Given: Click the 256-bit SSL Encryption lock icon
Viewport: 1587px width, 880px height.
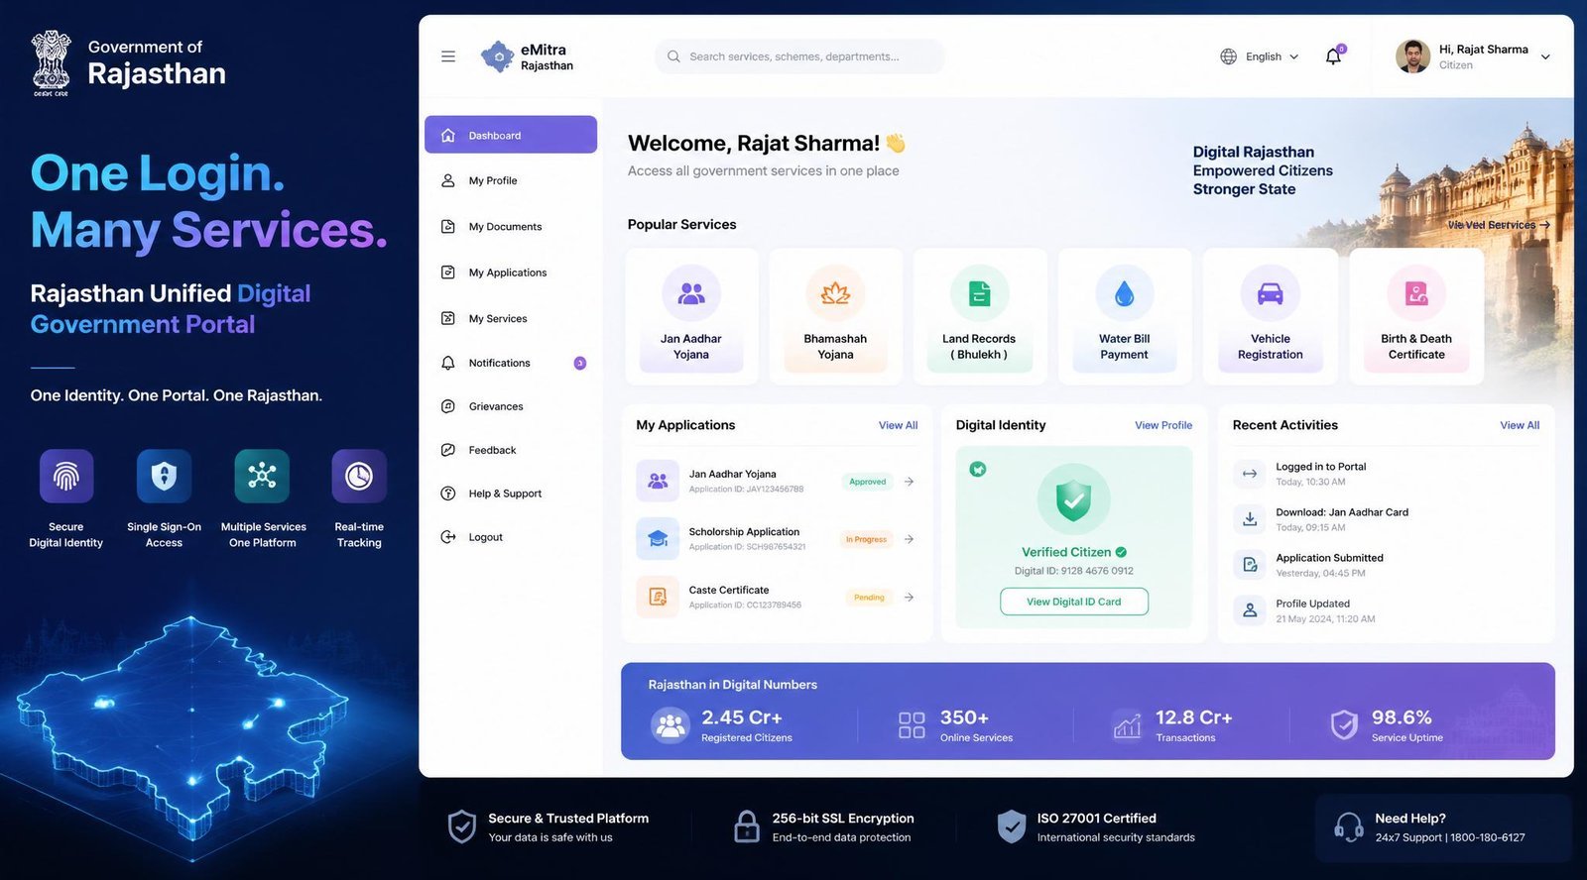Looking at the screenshot, I should [747, 826].
